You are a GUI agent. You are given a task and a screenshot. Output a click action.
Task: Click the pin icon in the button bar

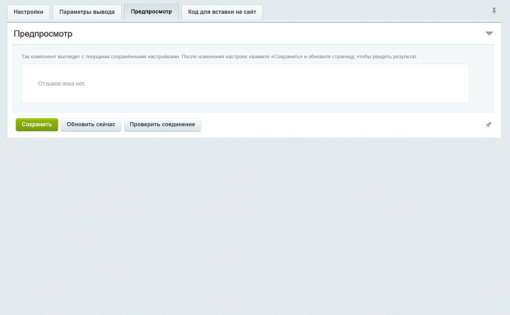[x=488, y=125]
